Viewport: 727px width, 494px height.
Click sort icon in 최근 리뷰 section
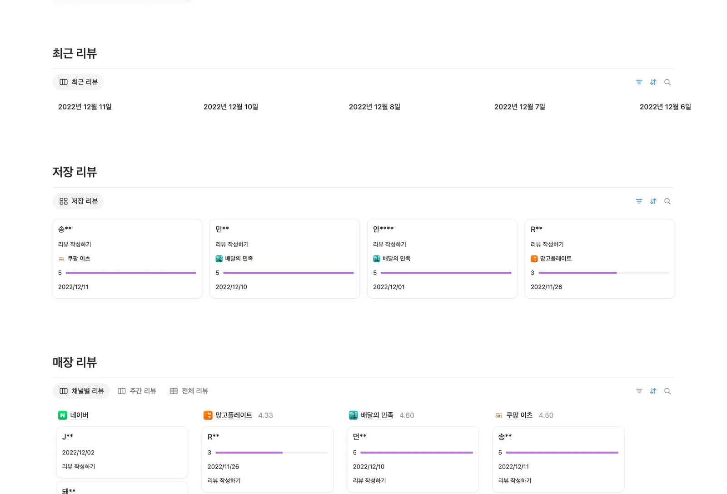[x=653, y=82]
